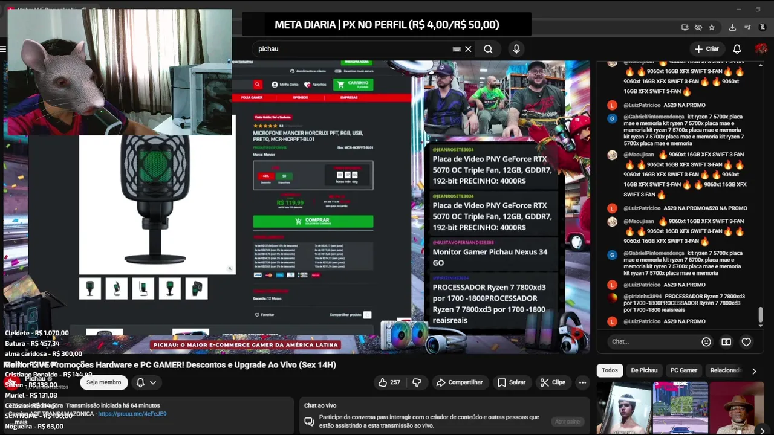Click the 'Monitor Gamer Pichau Nexus 34 GO' message
The height and width of the screenshot is (435, 774).
point(490,257)
